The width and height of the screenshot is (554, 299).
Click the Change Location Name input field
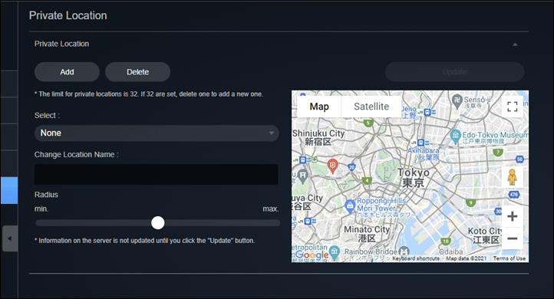pos(157,174)
